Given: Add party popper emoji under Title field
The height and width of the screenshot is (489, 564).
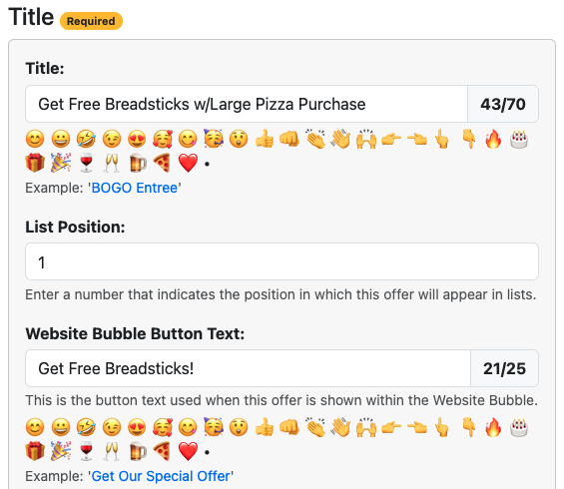Looking at the screenshot, I should pos(61,163).
